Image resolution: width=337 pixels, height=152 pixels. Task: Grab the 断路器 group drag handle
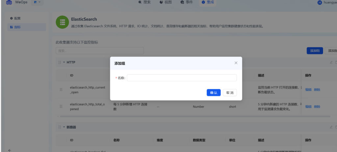60,127
